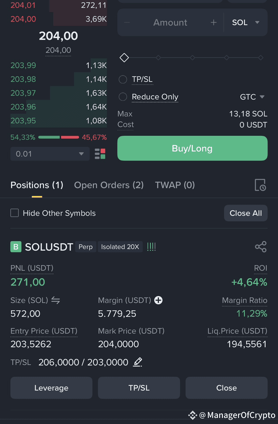The width and height of the screenshot is (278, 424).
Task: Switch size unit with the swap arrows icon
Action: (x=56, y=300)
